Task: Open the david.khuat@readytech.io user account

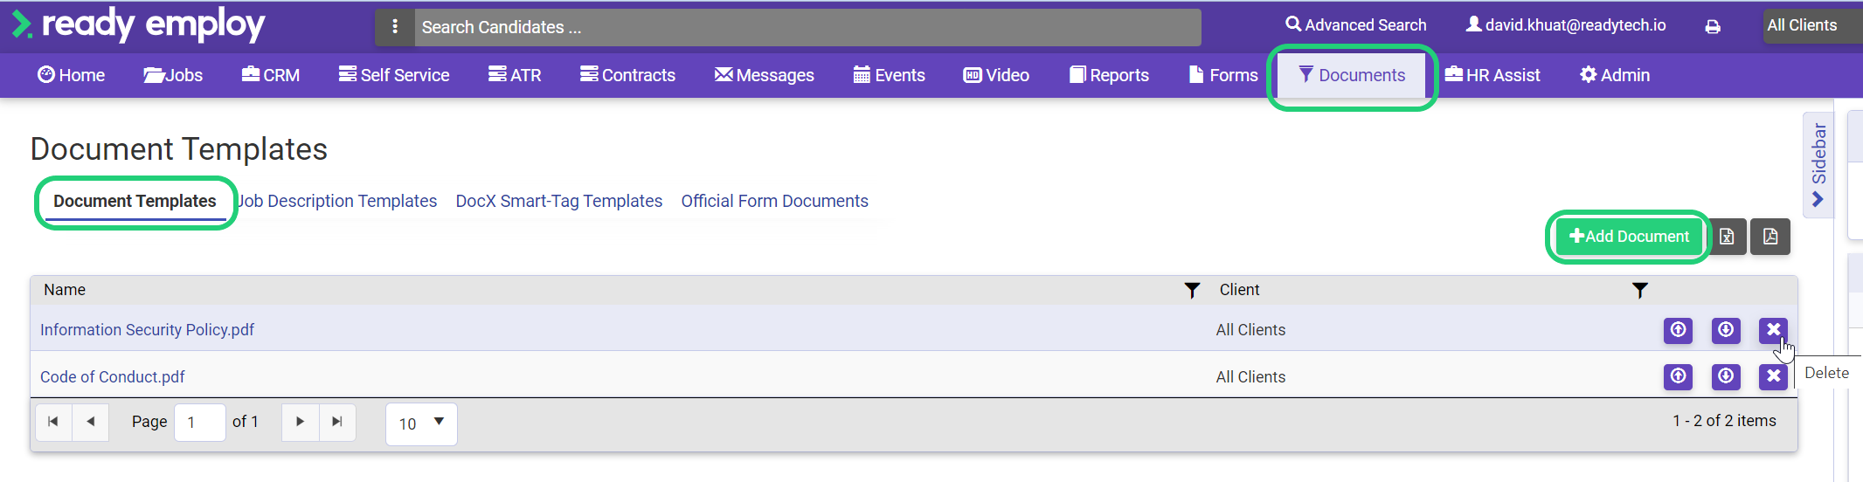Action: coord(1566,25)
